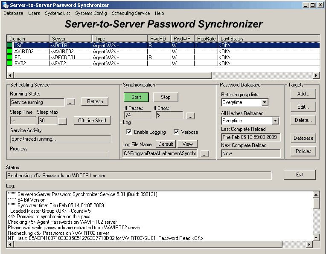This screenshot has width=326, height=254.
Task: Click the View log button
Action: [x=187, y=144]
